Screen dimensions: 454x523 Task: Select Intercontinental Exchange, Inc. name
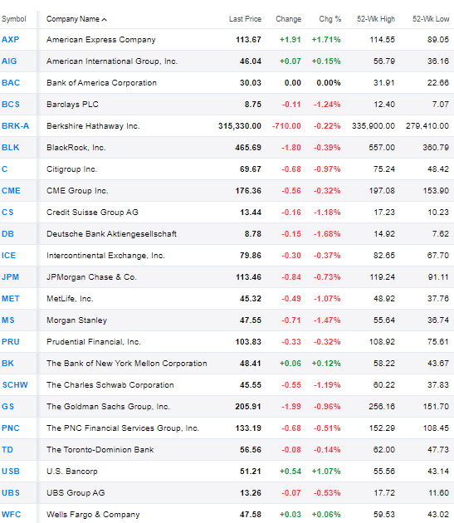tap(105, 256)
